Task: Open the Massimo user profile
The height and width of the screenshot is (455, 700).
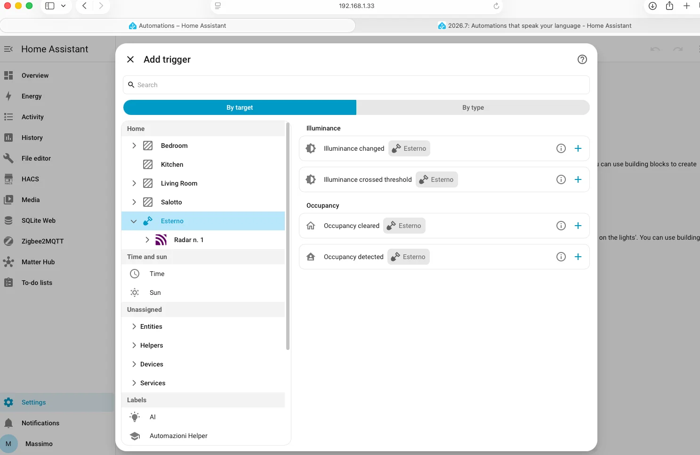Action: (57, 444)
